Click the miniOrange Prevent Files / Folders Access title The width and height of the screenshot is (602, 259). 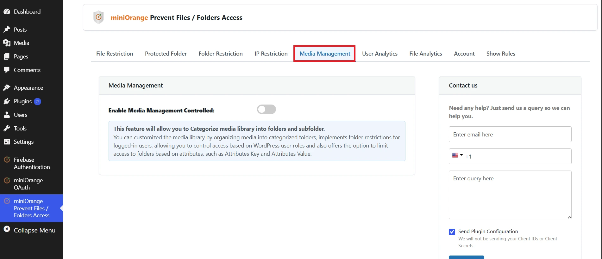click(x=177, y=18)
